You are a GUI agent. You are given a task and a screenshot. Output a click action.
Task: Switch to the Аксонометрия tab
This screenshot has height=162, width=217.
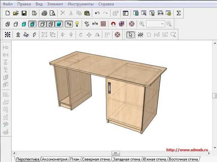click(55, 159)
